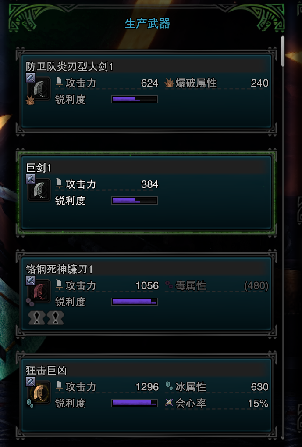Screen dimensions: 302x447
Task: Click the 狂击巨凶 golden weapon icon
Action: point(39,392)
